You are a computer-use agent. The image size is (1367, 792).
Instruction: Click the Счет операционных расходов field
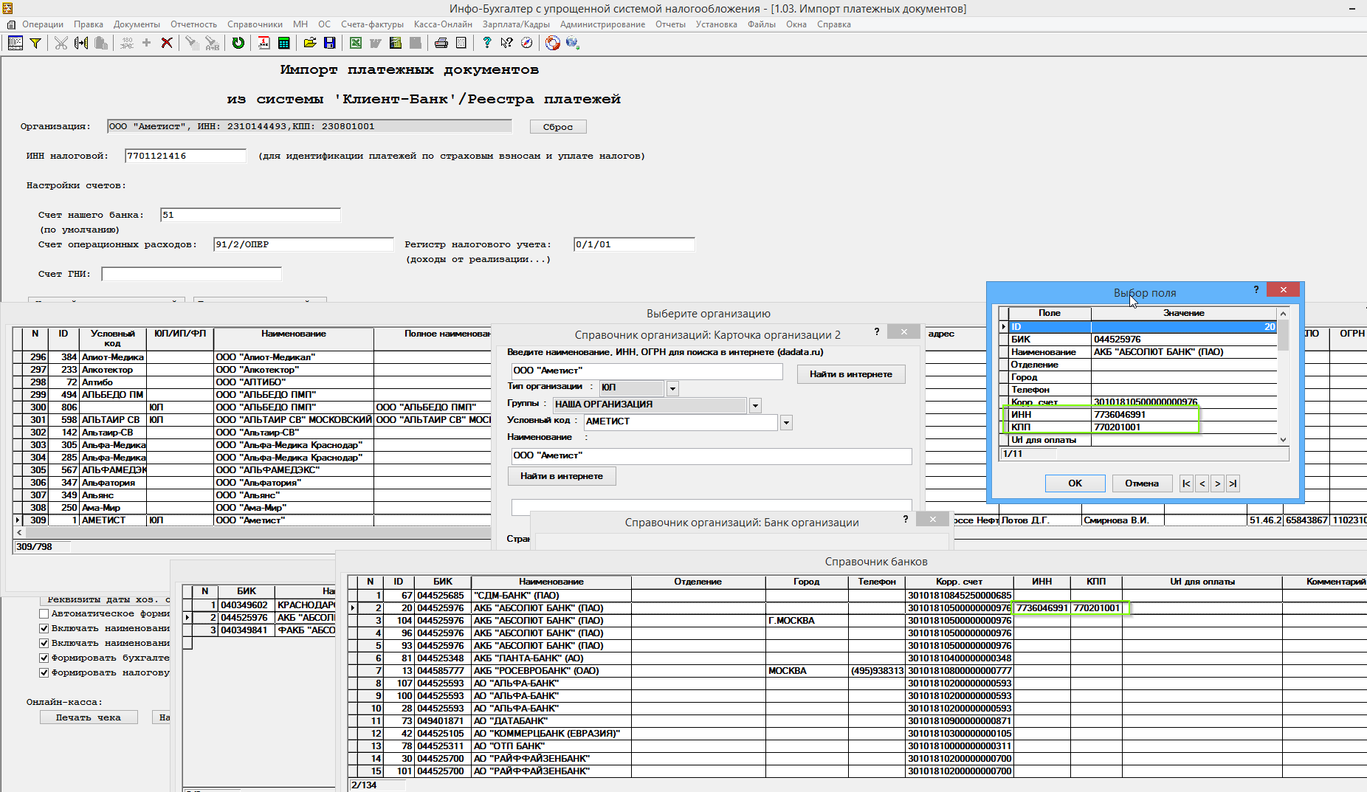tap(303, 244)
